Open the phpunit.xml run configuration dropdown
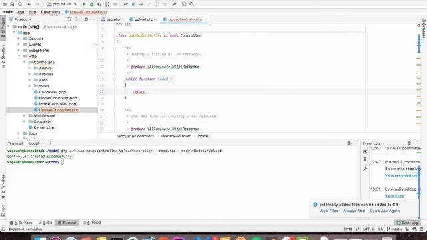The height and width of the screenshot is (240, 427). pyautogui.click(x=62, y=5)
